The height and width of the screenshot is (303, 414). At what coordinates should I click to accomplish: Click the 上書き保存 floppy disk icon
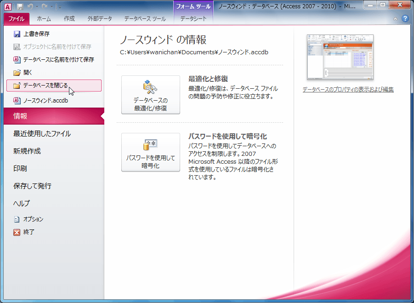tap(17, 34)
